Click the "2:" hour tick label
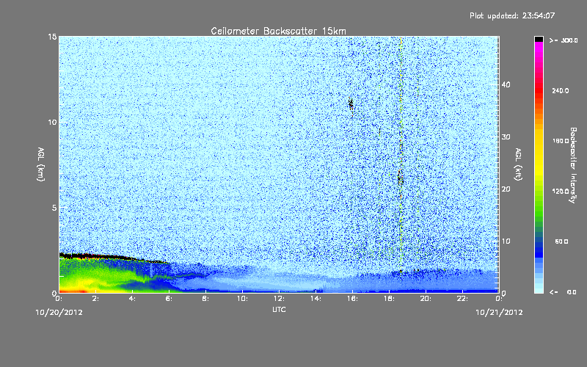This screenshot has width=587, height=367. click(x=96, y=299)
